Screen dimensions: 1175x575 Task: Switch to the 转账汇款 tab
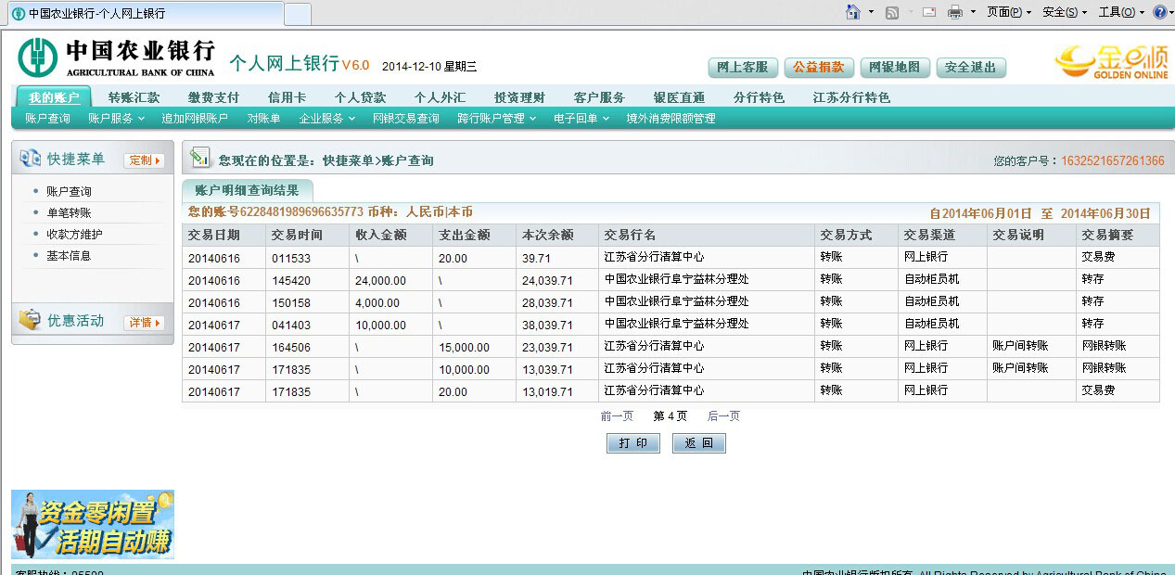click(x=134, y=97)
